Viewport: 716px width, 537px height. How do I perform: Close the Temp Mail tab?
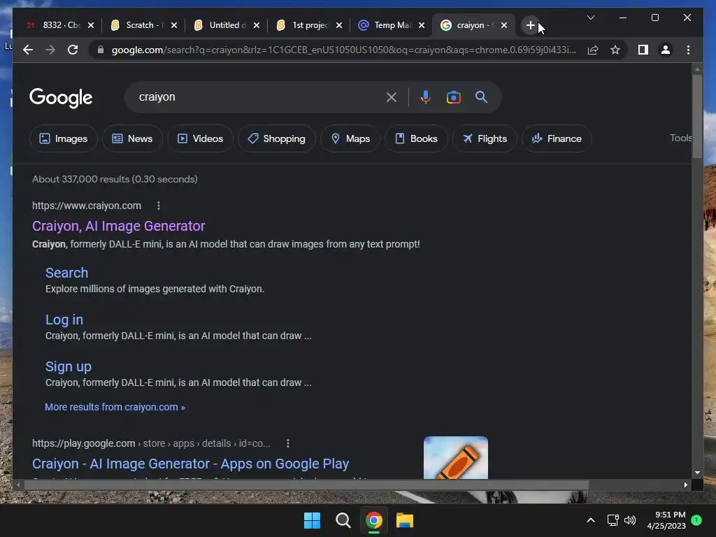click(422, 25)
